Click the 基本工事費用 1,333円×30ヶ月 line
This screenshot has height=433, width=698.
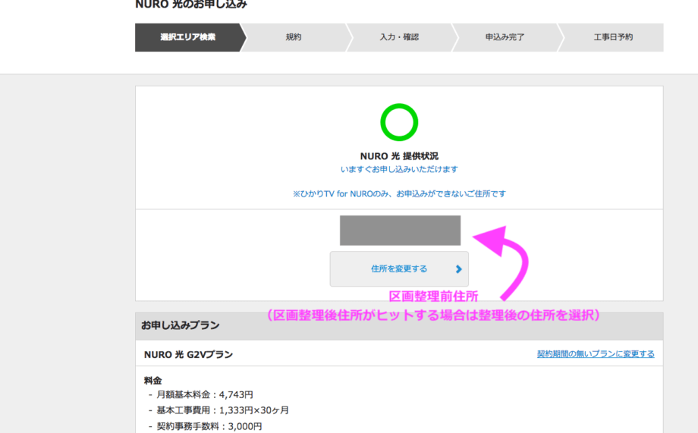218,410
